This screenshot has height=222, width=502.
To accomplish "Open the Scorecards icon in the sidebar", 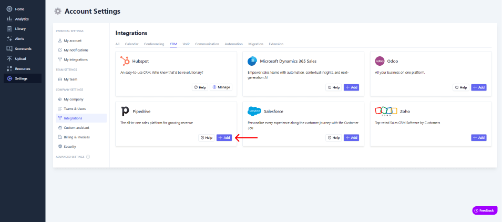I will tap(9, 49).
